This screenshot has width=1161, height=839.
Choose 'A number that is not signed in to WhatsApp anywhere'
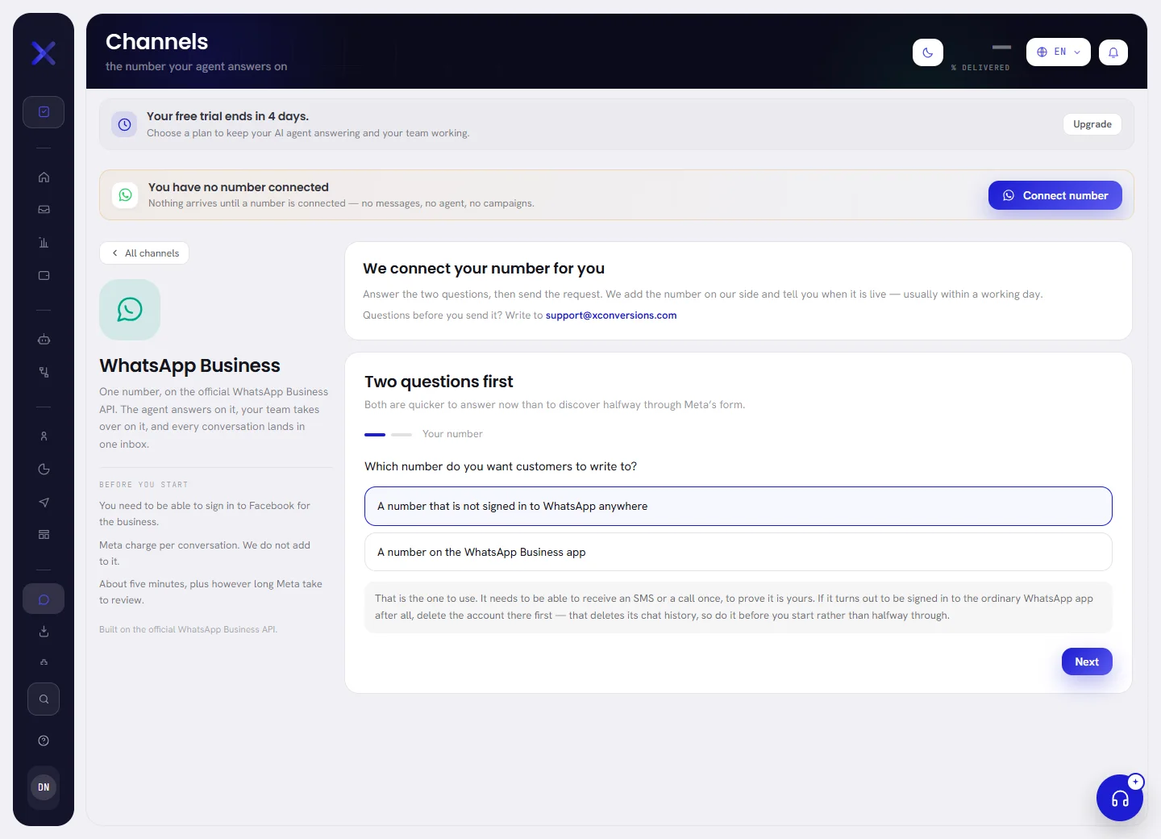(x=739, y=507)
